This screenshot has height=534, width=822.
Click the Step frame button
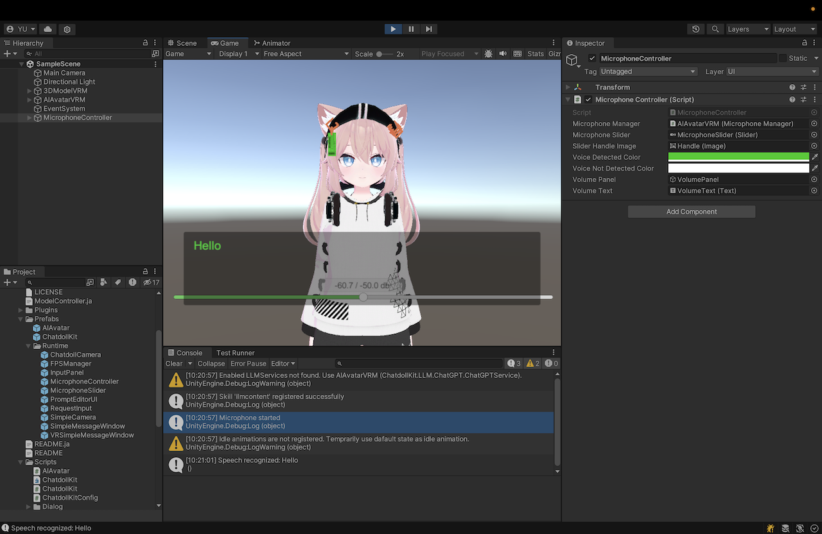[429, 29]
